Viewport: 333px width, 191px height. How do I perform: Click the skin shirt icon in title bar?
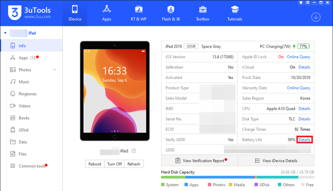point(301,3)
